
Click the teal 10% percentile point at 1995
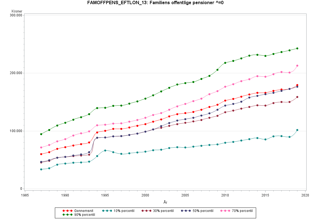click(105, 150)
